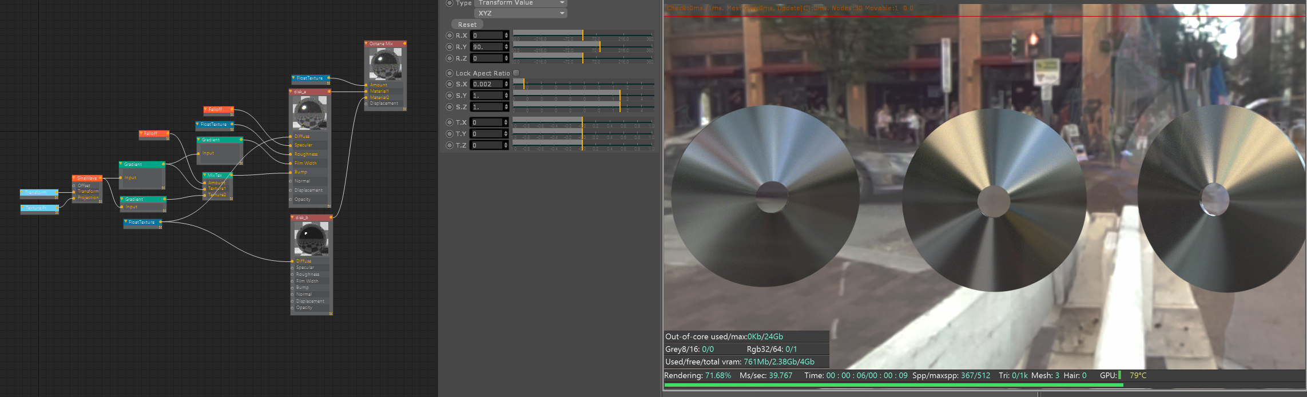Screen dimensions: 1307x397
Task: Expand the Transform node triangle in node editor
Action: coord(22,192)
